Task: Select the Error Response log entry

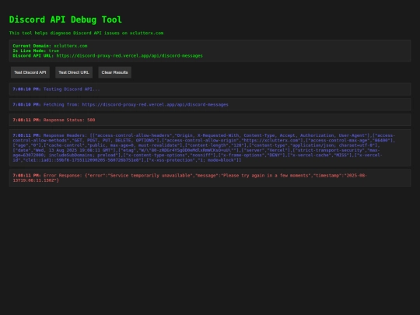Action: click(x=210, y=178)
